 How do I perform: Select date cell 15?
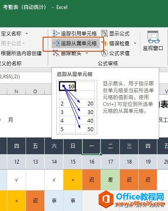(x=73, y=162)
